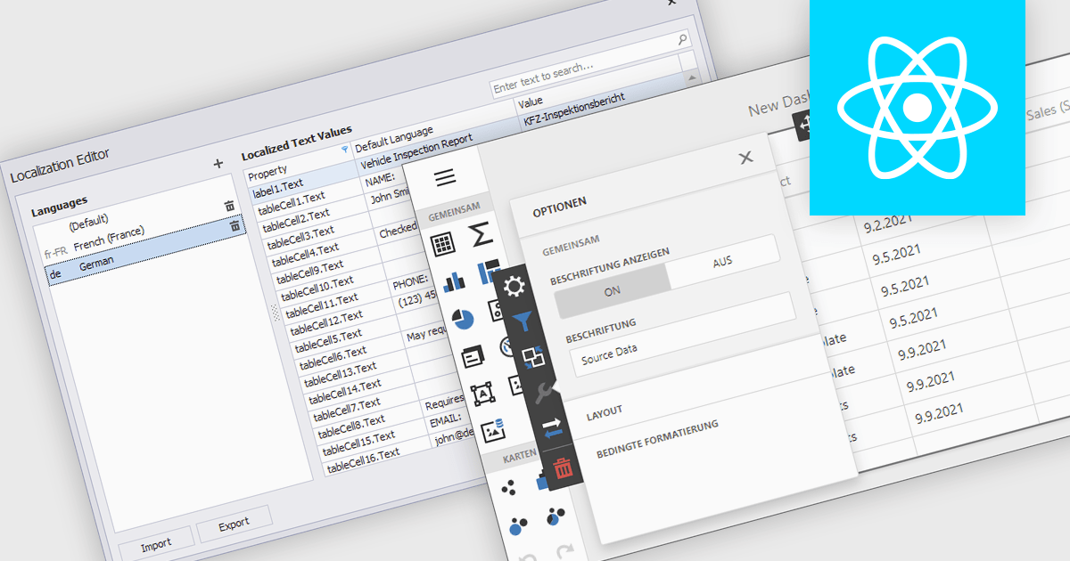Click the convert arrows icon
The image size is (1070, 561).
click(553, 429)
